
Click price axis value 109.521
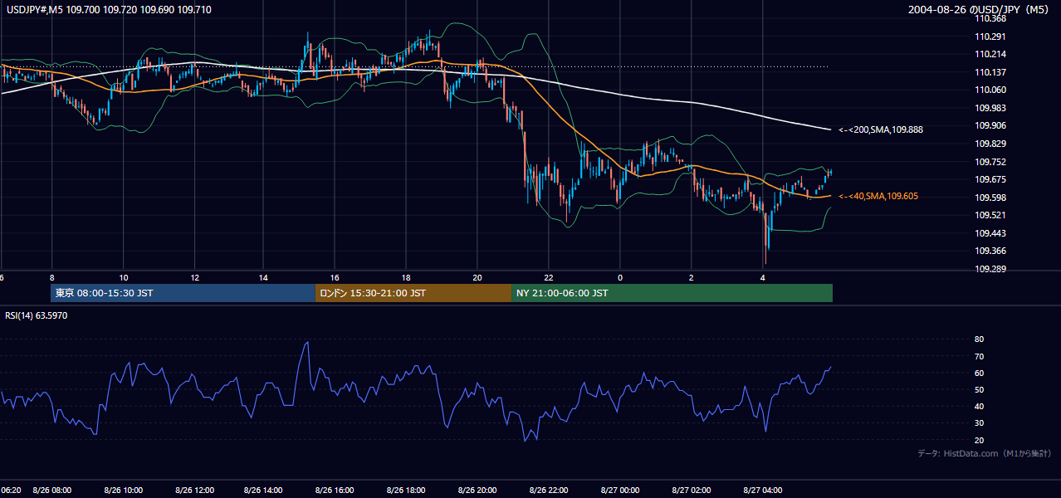(991, 215)
